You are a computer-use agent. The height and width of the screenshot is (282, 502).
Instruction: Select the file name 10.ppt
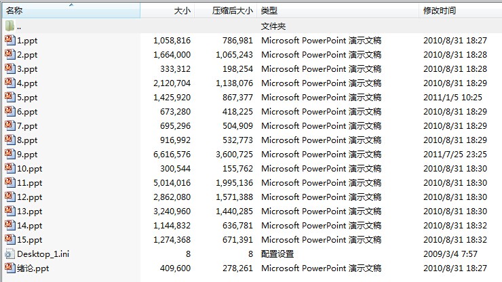click(29, 169)
